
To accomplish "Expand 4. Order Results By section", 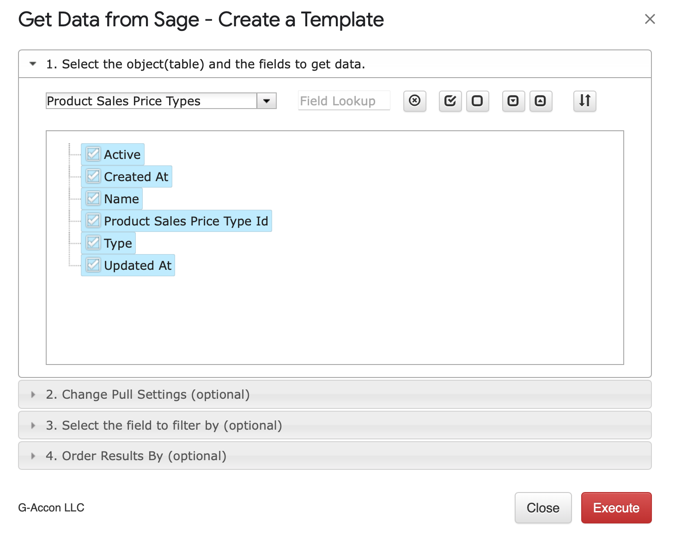I will pyautogui.click(x=335, y=456).
